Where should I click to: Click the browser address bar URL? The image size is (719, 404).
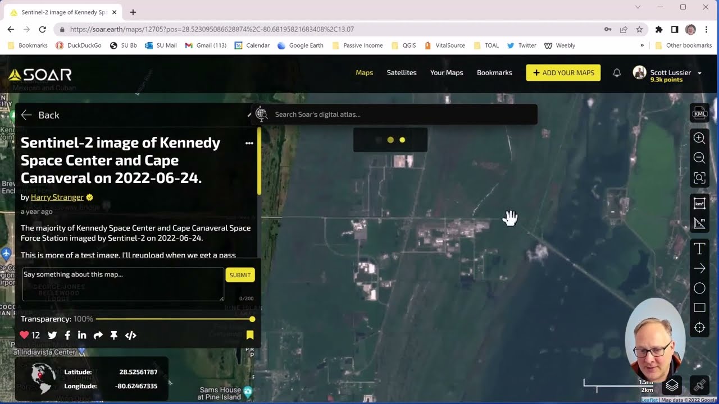(x=212, y=29)
